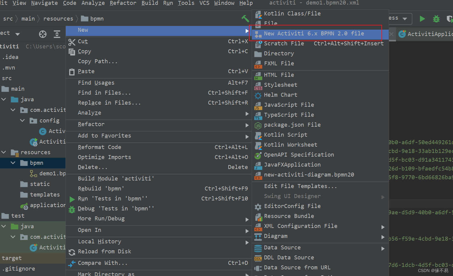453x276 pixels.
Task: Click the Debug 'Tests in bpmn' bug icon
Action: click(72, 209)
